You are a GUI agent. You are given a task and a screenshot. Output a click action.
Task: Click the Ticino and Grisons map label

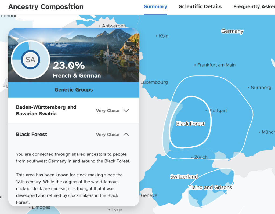pyautogui.click(x=210, y=187)
